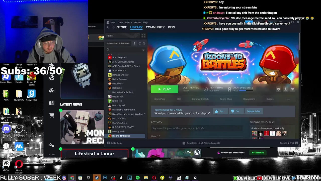Viewport: 321px width, 181px height.
Task: Click Maybe Later button
Action: pos(254,111)
